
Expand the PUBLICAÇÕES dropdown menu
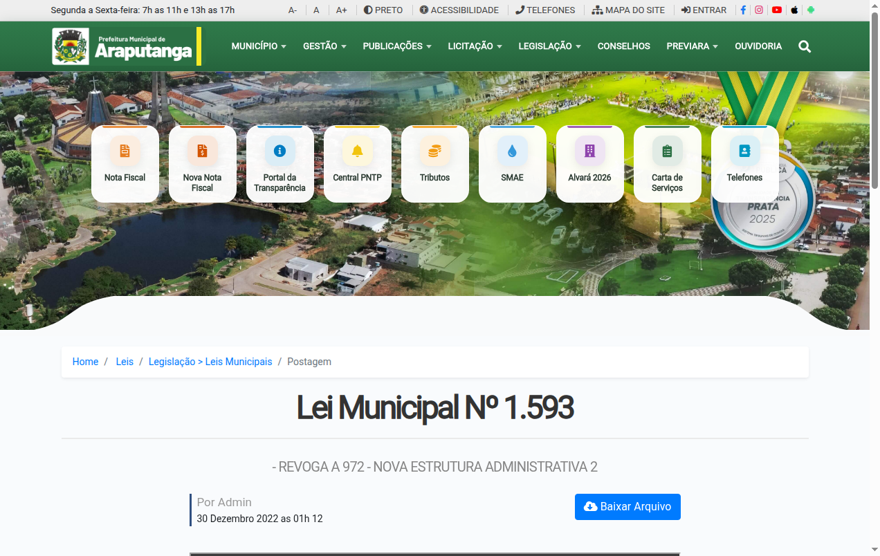[397, 46]
